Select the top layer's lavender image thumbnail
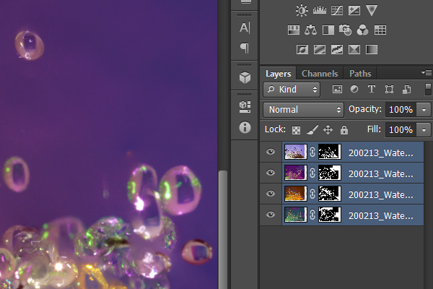Image resolution: width=433 pixels, height=289 pixels. pyautogui.click(x=296, y=152)
